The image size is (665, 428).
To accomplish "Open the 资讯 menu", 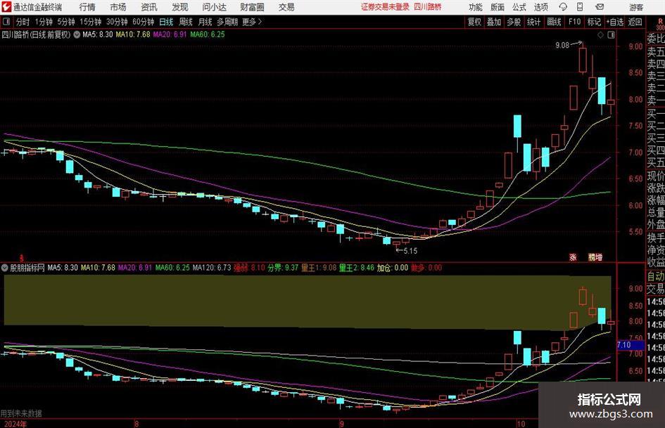I will click(x=149, y=7).
